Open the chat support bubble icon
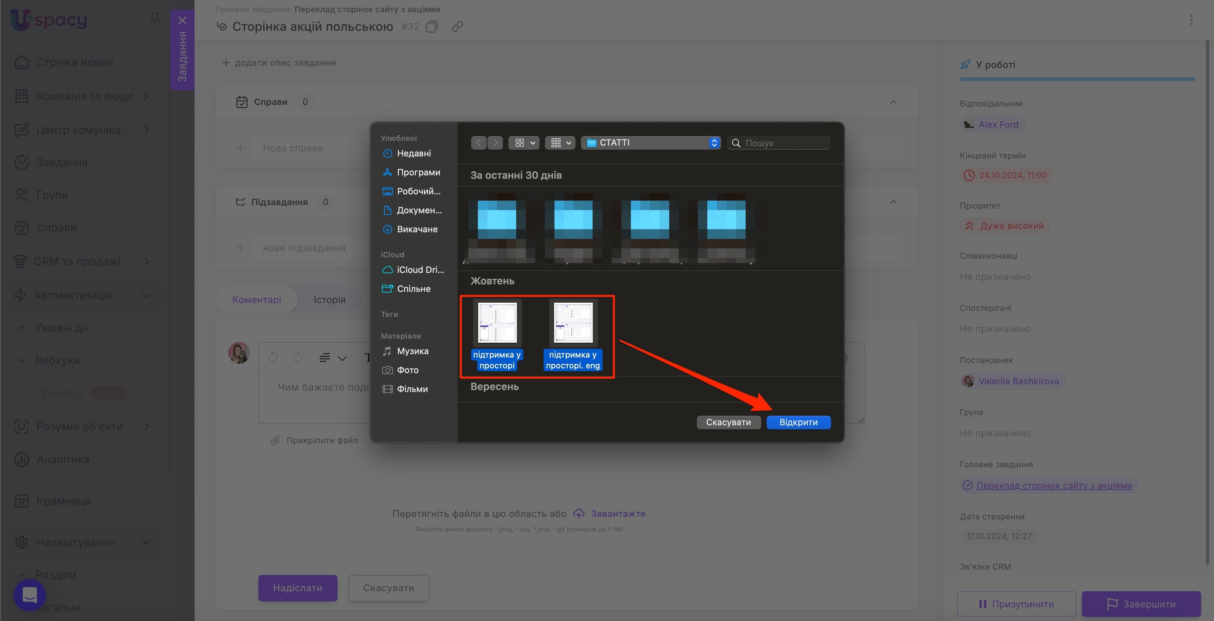This screenshot has width=1214, height=621. (x=30, y=595)
